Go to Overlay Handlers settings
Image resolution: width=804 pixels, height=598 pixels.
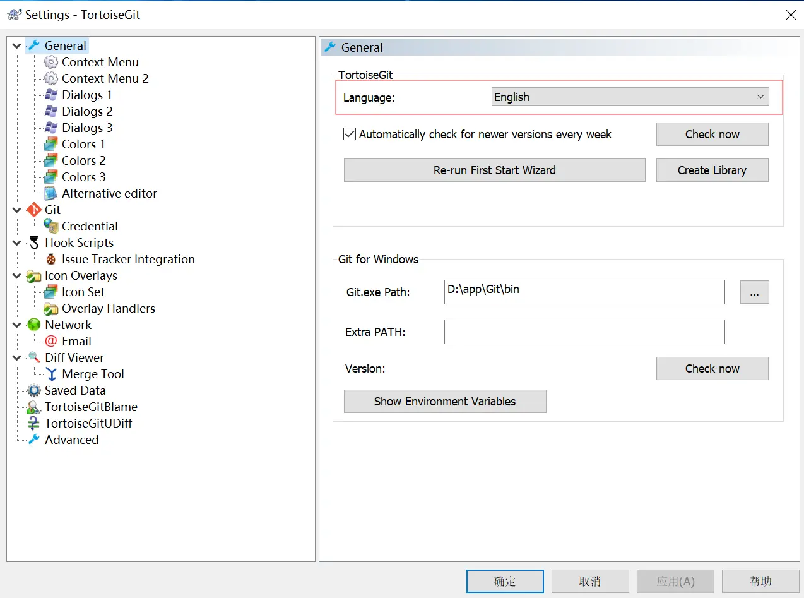[x=108, y=308]
